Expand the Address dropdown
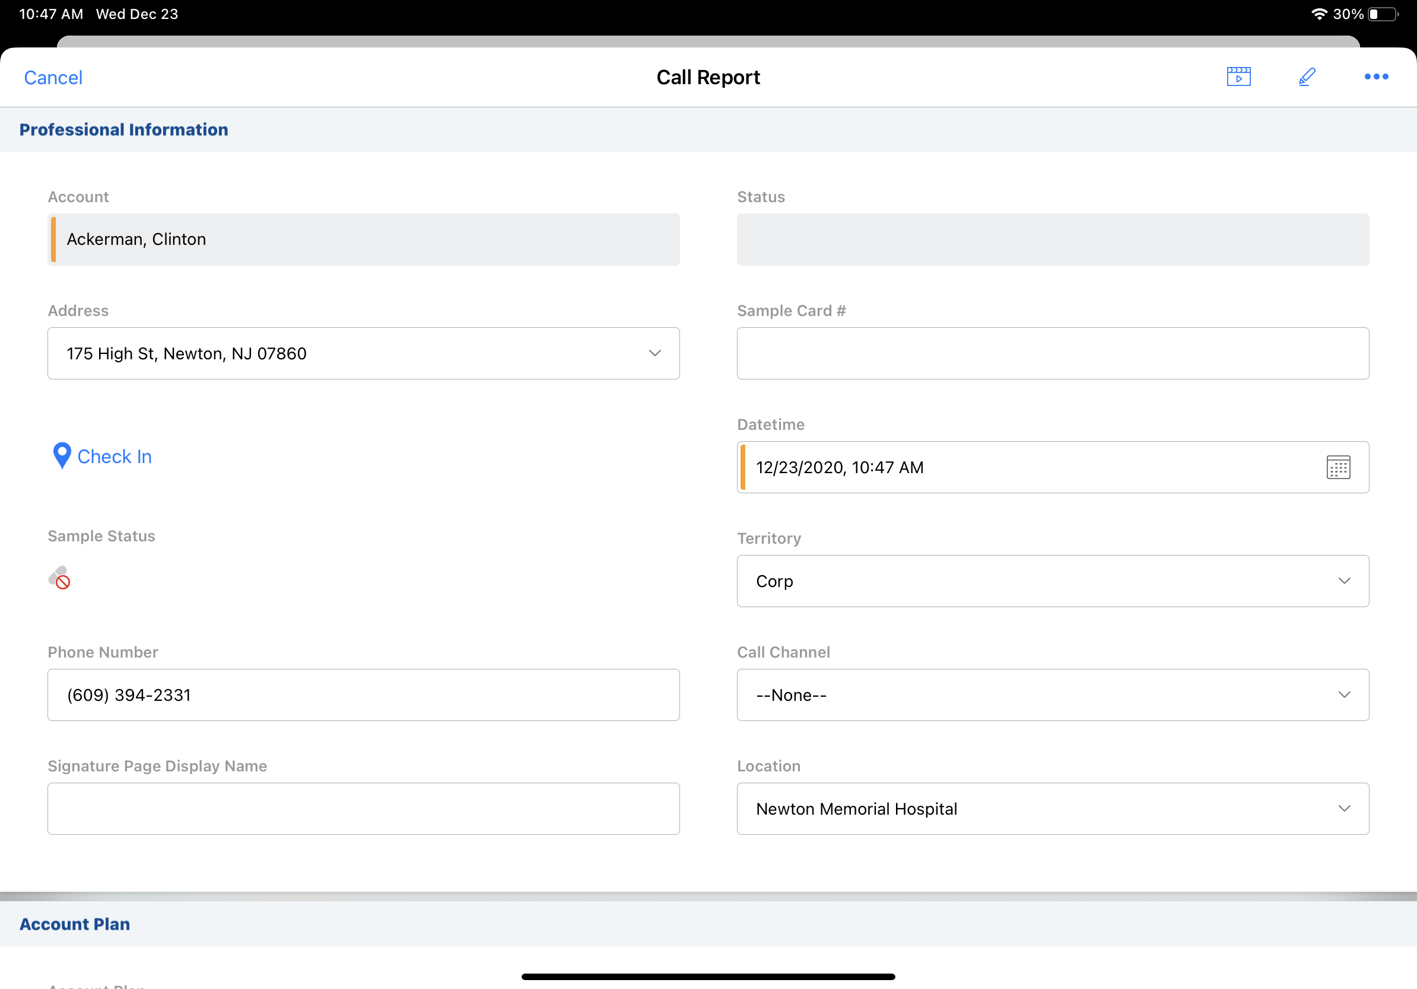 point(654,353)
